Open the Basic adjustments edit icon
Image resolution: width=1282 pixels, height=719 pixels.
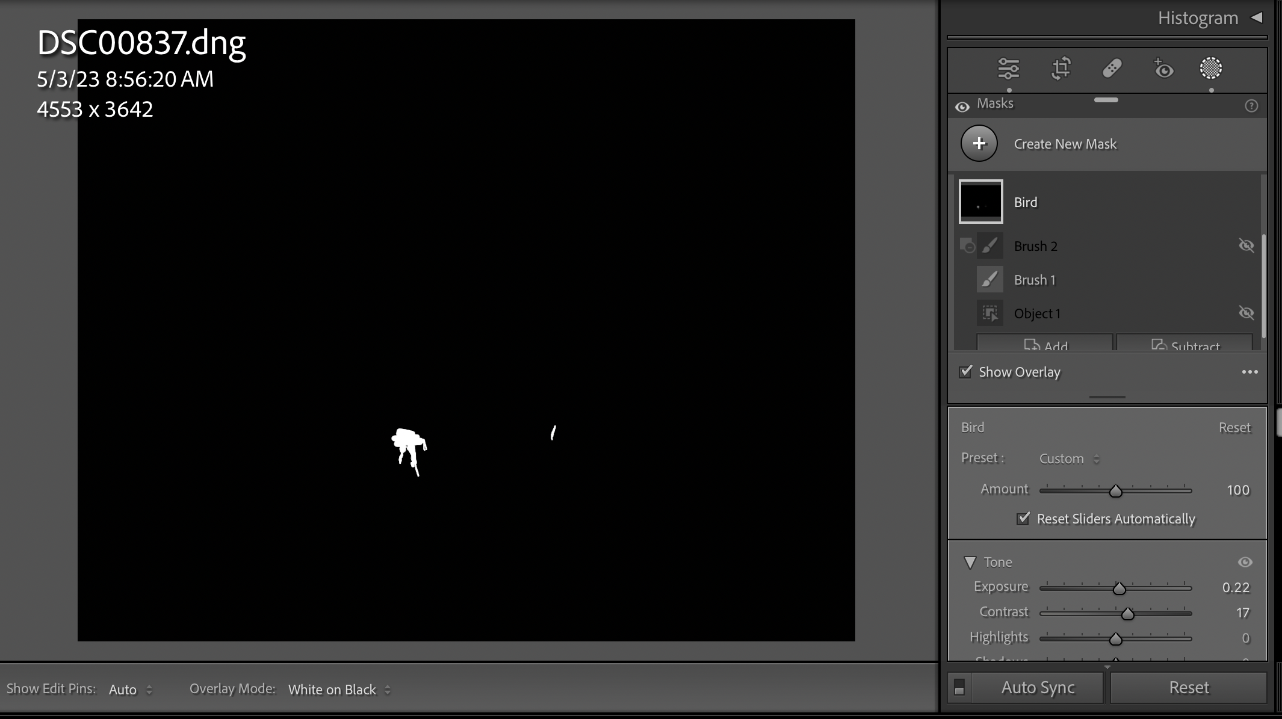[1009, 69]
